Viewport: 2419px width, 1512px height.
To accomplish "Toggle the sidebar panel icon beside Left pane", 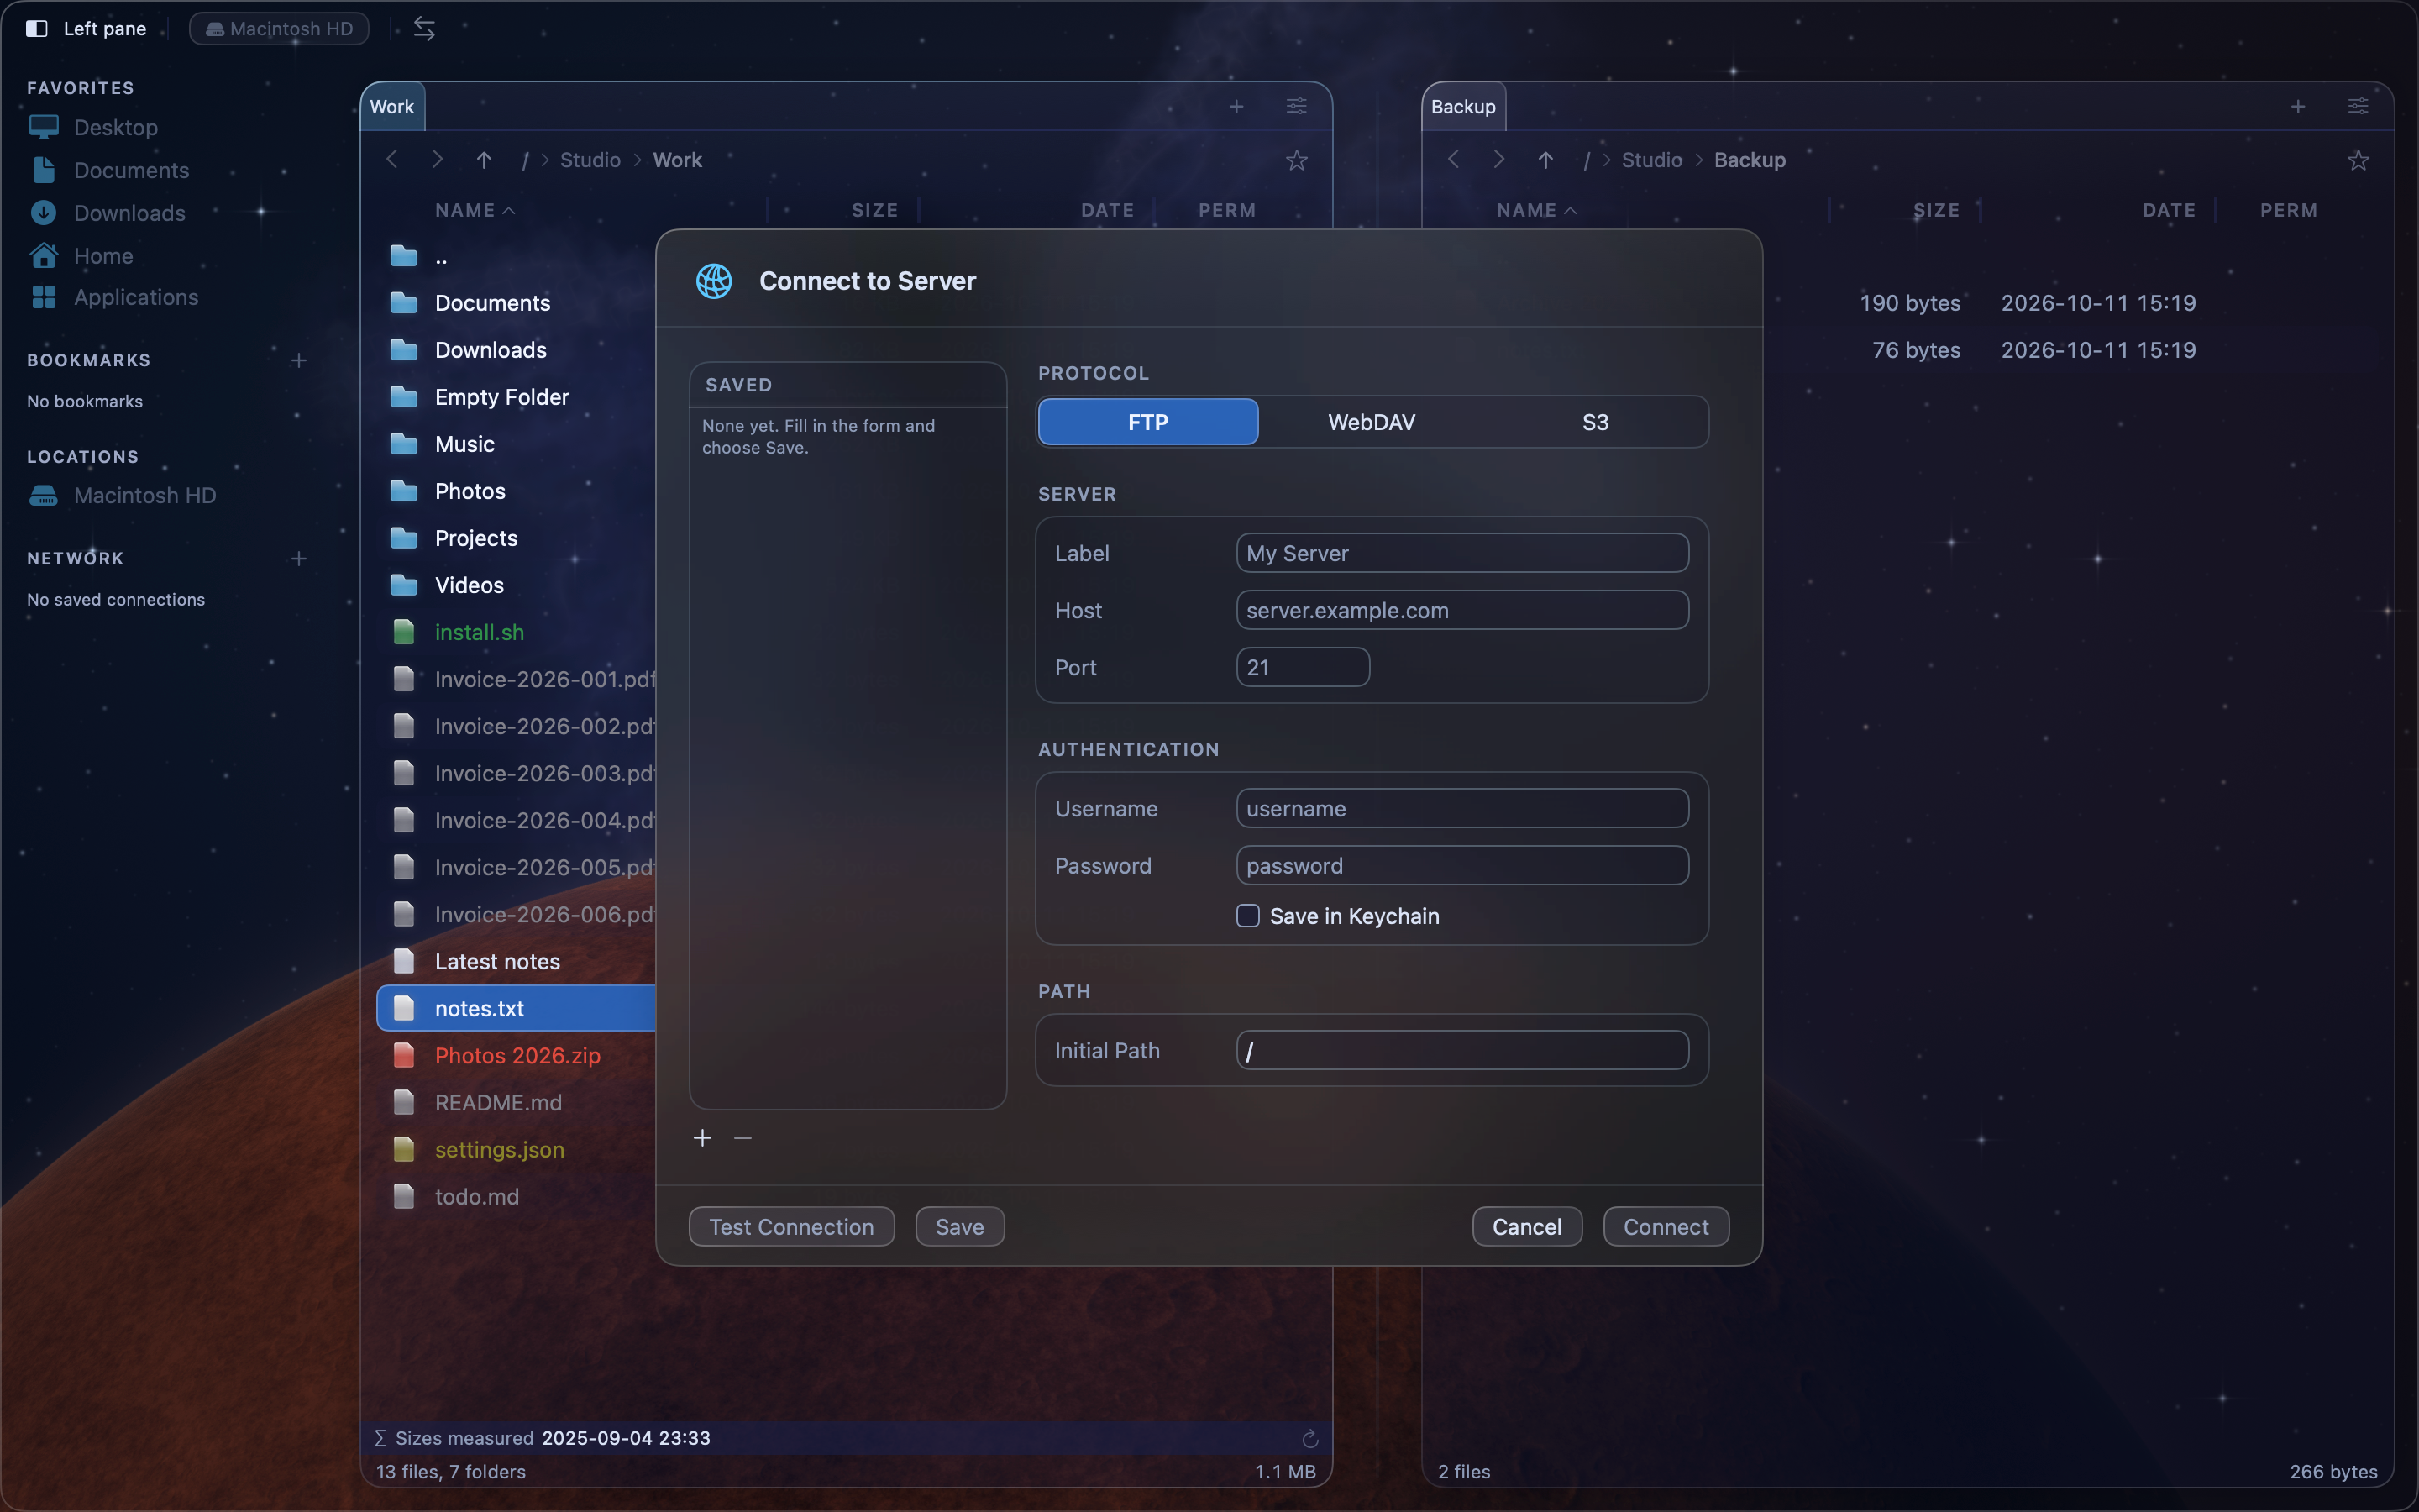I will click(37, 28).
